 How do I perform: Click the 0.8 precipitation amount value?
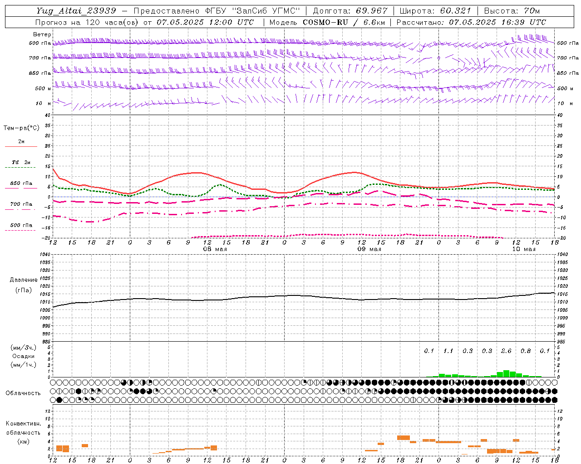pos(526,351)
